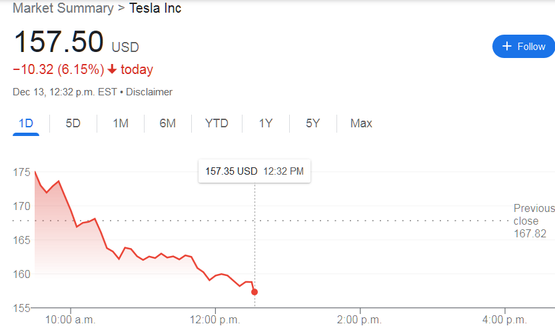Click the red down arrow icon
The width and height of the screenshot is (555, 332).
click(112, 69)
